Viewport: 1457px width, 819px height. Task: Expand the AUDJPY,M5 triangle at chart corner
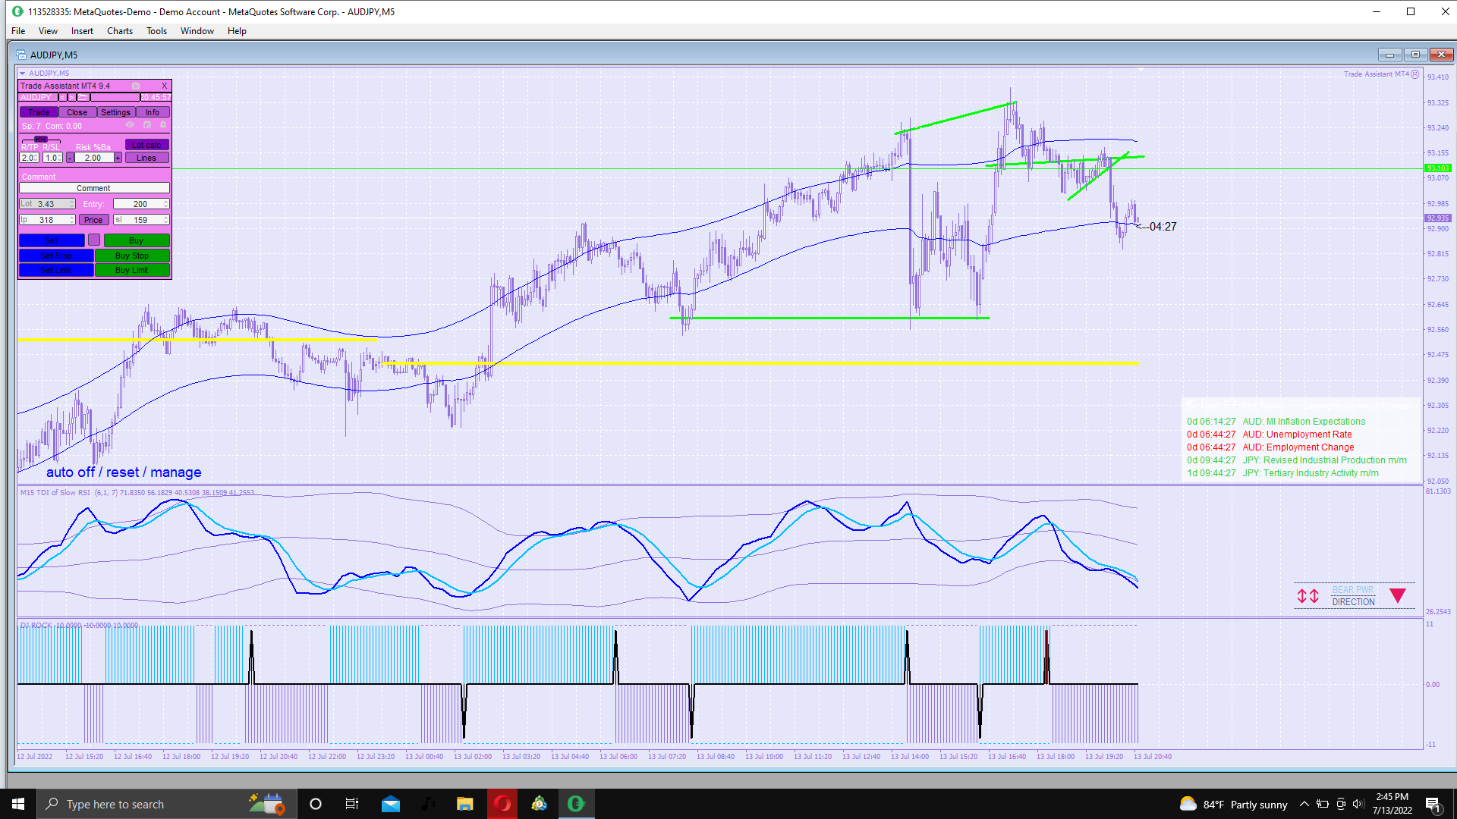tap(23, 74)
